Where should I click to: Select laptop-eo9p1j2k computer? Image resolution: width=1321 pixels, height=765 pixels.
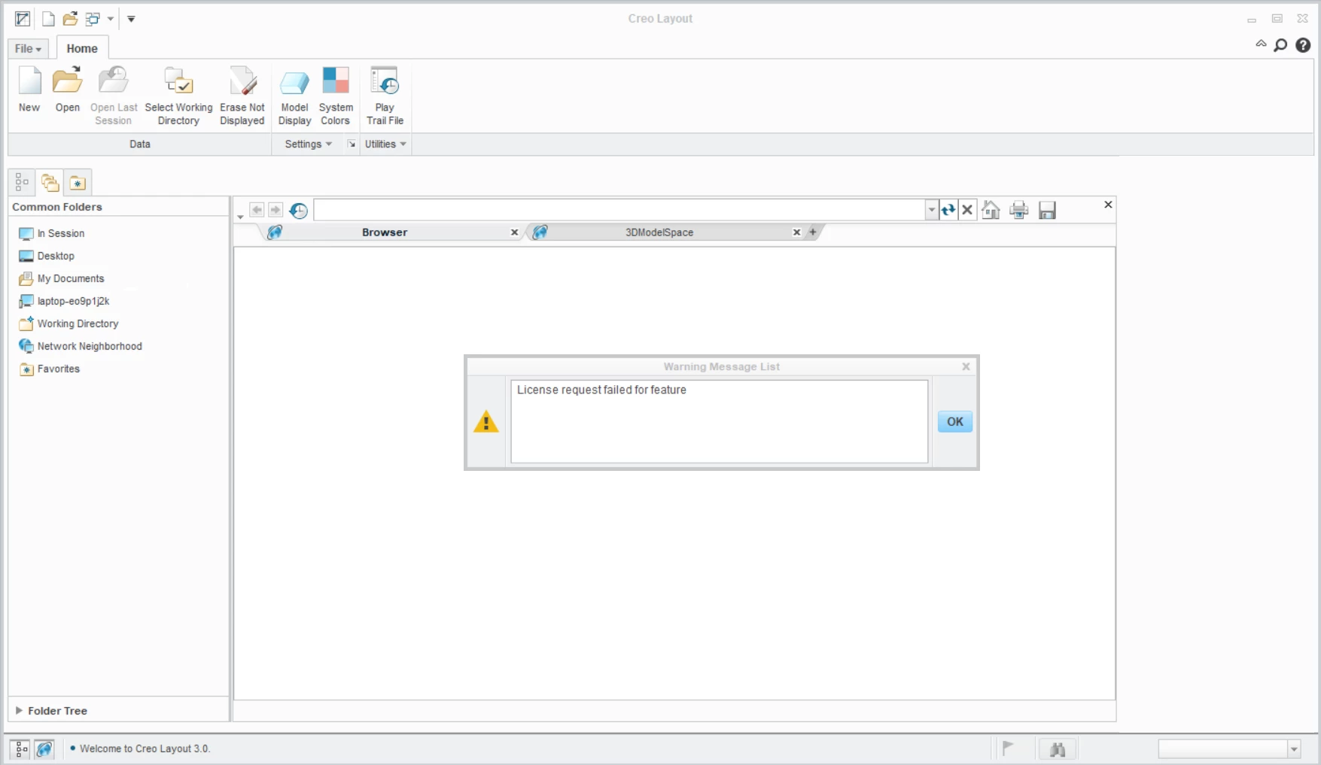pyautogui.click(x=64, y=301)
